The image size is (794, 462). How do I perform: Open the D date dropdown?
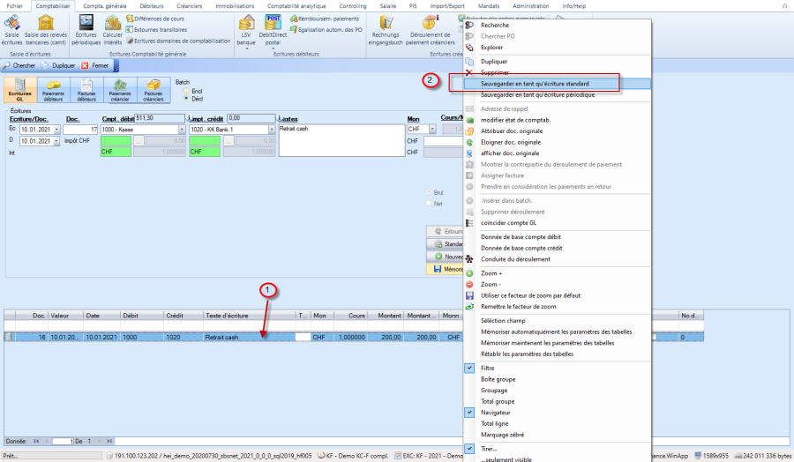(56, 141)
